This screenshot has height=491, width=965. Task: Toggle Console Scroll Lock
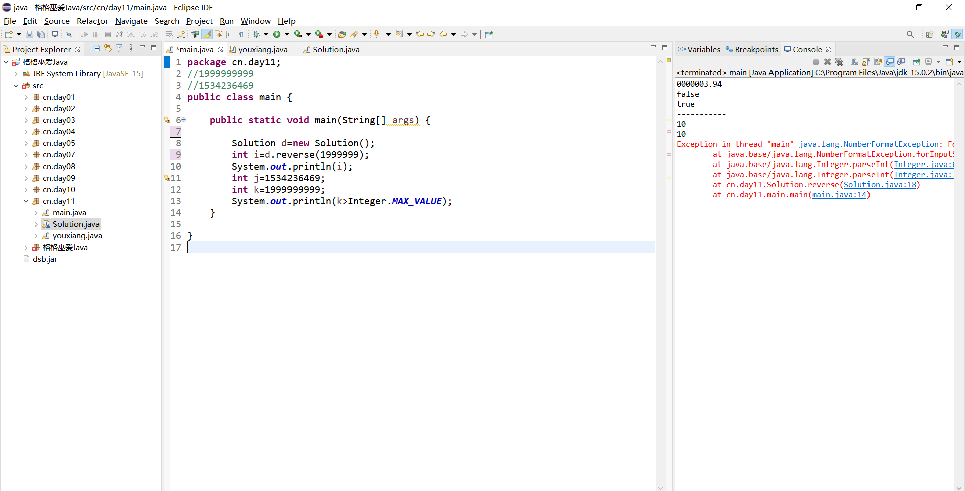[866, 62]
